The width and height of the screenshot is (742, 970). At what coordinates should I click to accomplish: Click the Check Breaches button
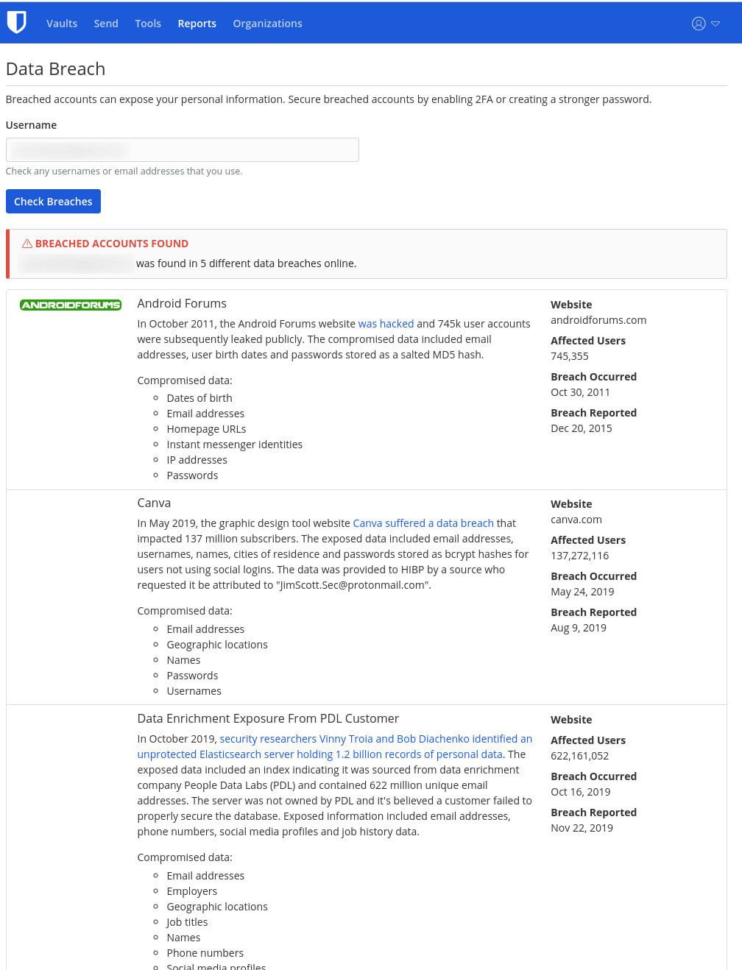point(53,202)
